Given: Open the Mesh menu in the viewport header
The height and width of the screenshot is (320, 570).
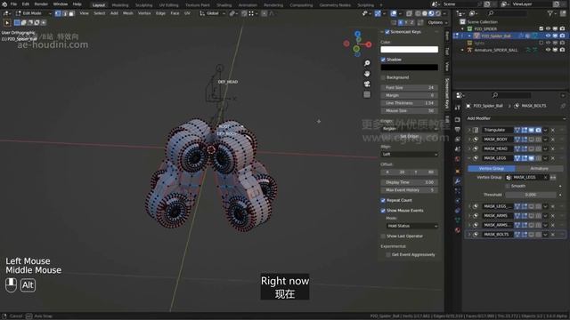Looking at the screenshot, I should click(x=128, y=13).
